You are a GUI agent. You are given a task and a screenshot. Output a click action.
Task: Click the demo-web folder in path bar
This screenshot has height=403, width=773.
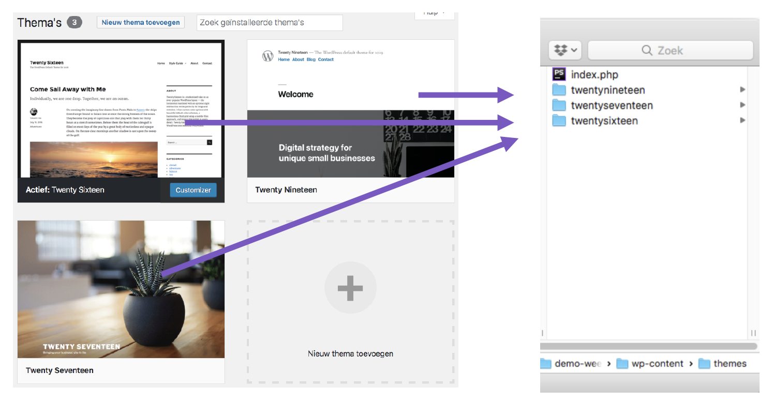click(571, 363)
